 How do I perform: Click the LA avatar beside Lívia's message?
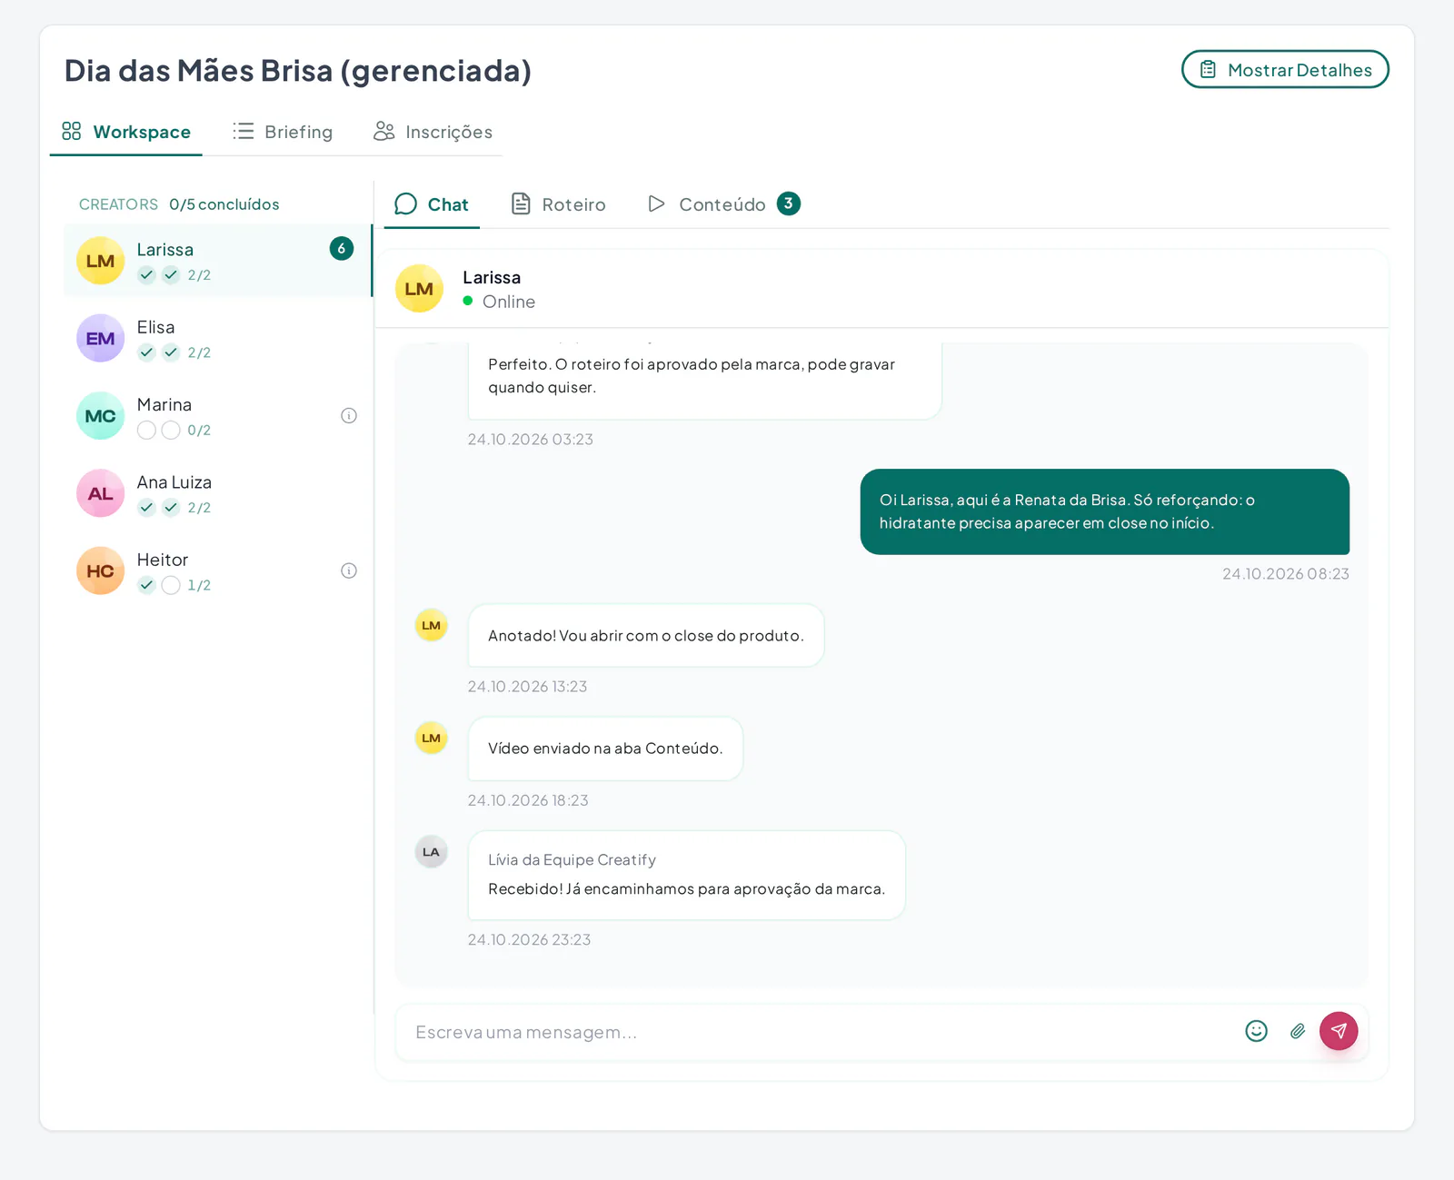[x=431, y=852]
